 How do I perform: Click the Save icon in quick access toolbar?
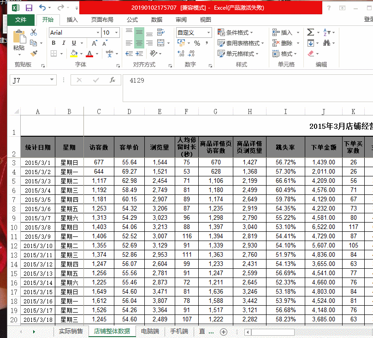(29, 8)
